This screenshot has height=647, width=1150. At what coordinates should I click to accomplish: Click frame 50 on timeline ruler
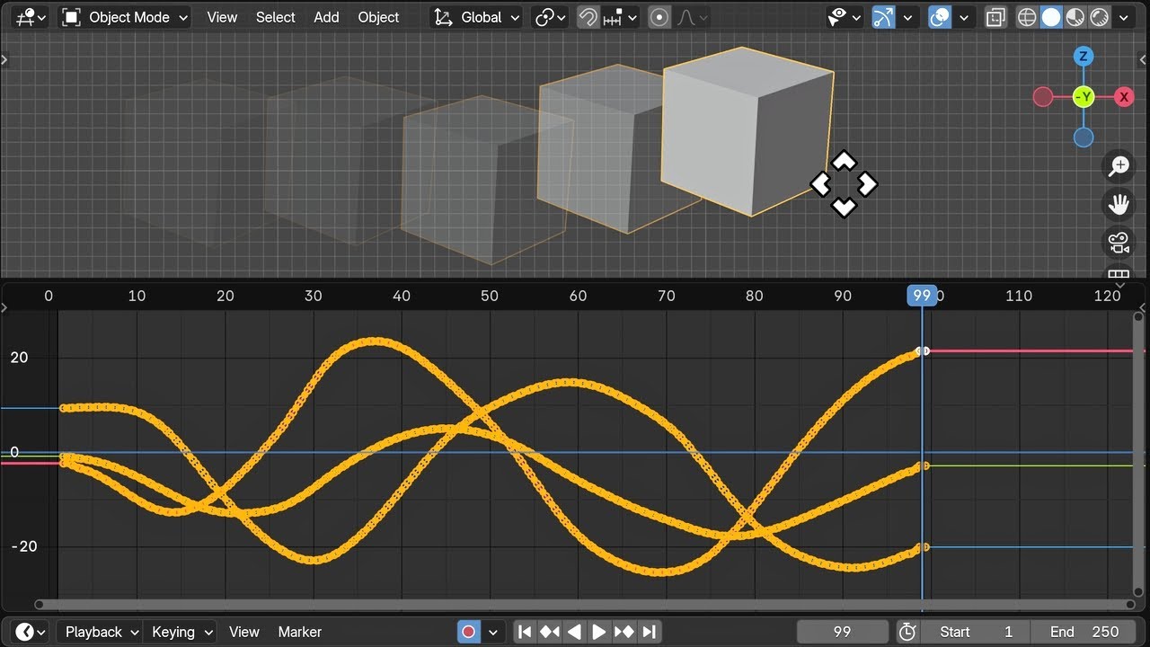coord(489,296)
